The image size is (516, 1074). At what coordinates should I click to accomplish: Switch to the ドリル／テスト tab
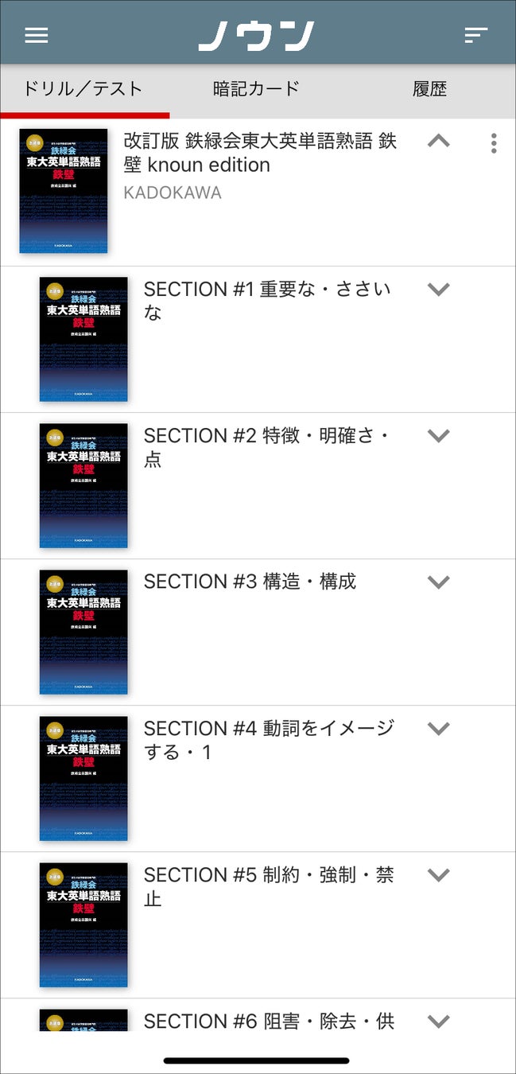tap(83, 88)
